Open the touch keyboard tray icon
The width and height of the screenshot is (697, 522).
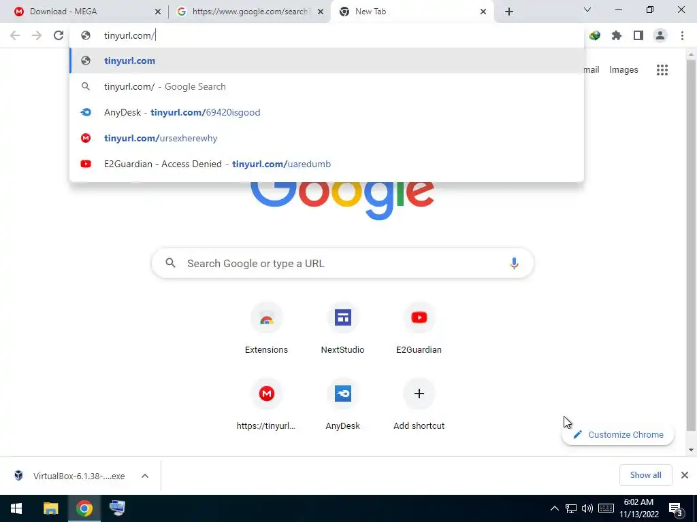606,508
